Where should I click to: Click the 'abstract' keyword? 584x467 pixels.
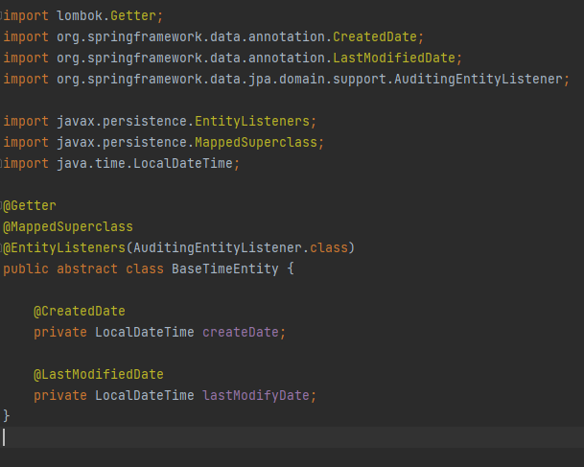(87, 269)
